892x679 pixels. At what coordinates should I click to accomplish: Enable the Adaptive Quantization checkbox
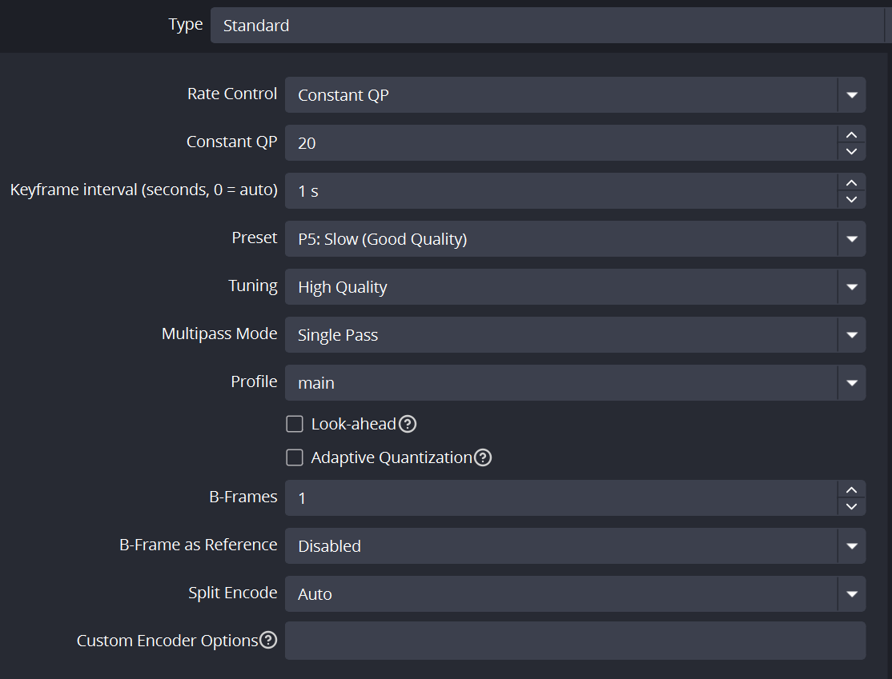tap(295, 457)
